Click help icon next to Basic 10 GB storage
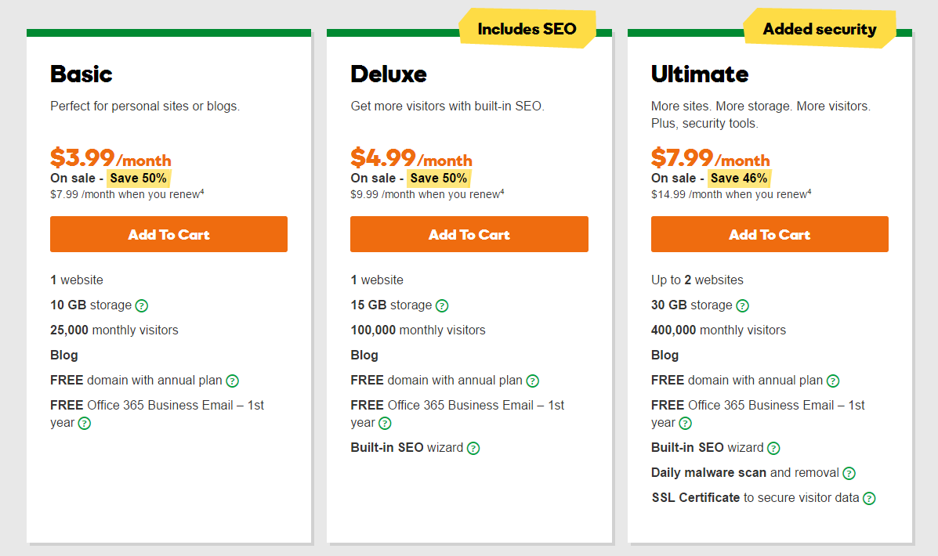The height and width of the screenshot is (556, 938). click(x=142, y=305)
